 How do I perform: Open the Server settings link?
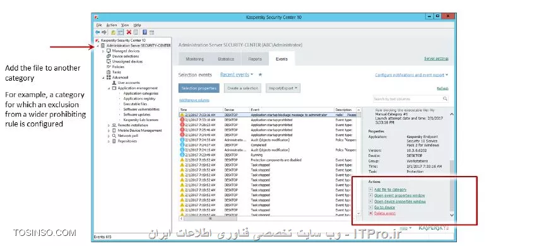(x=436, y=59)
